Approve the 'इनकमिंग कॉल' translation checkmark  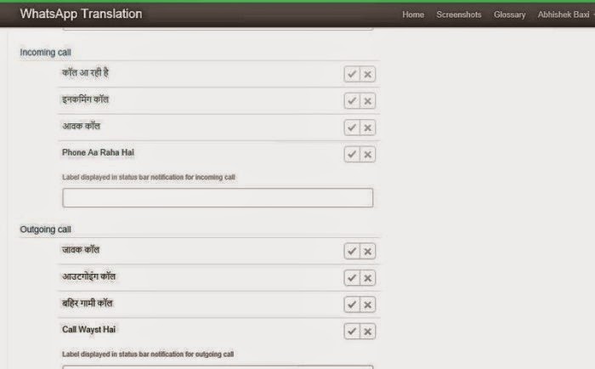click(352, 101)
